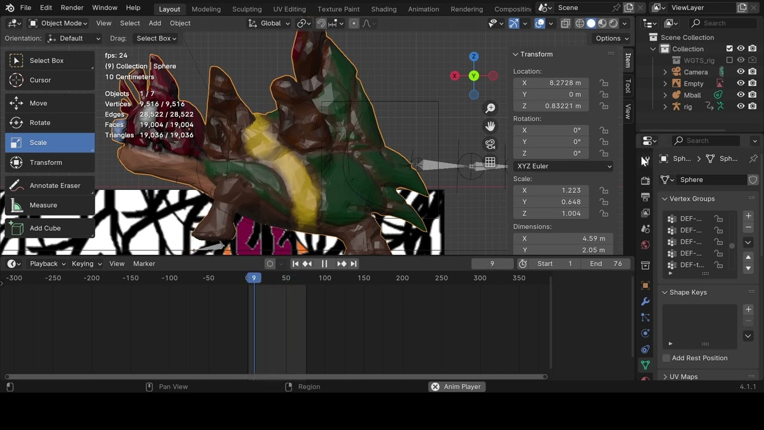Screen dimensions: 764x430
Task: Toggle camera view icon in viewport
Action: [490, 144]
